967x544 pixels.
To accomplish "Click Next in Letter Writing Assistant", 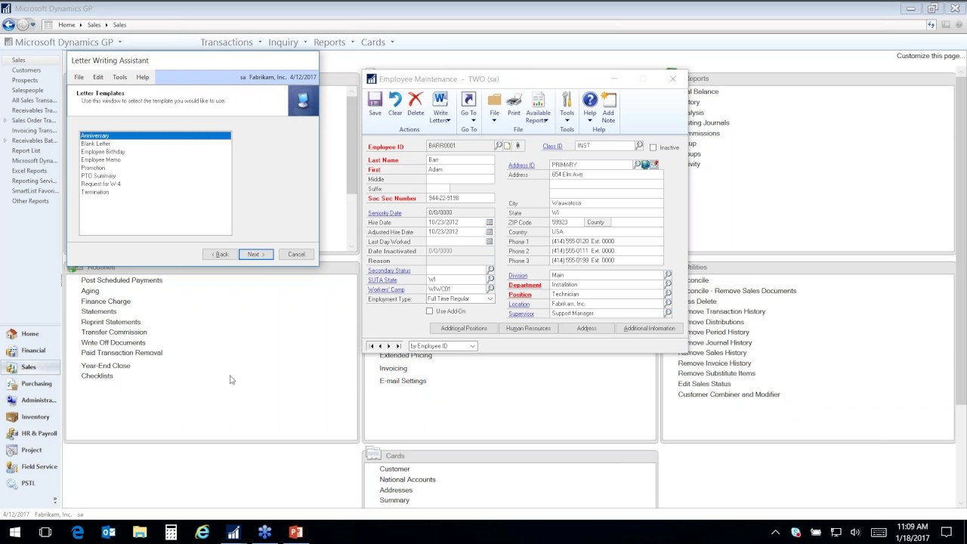I will (255, 254).
